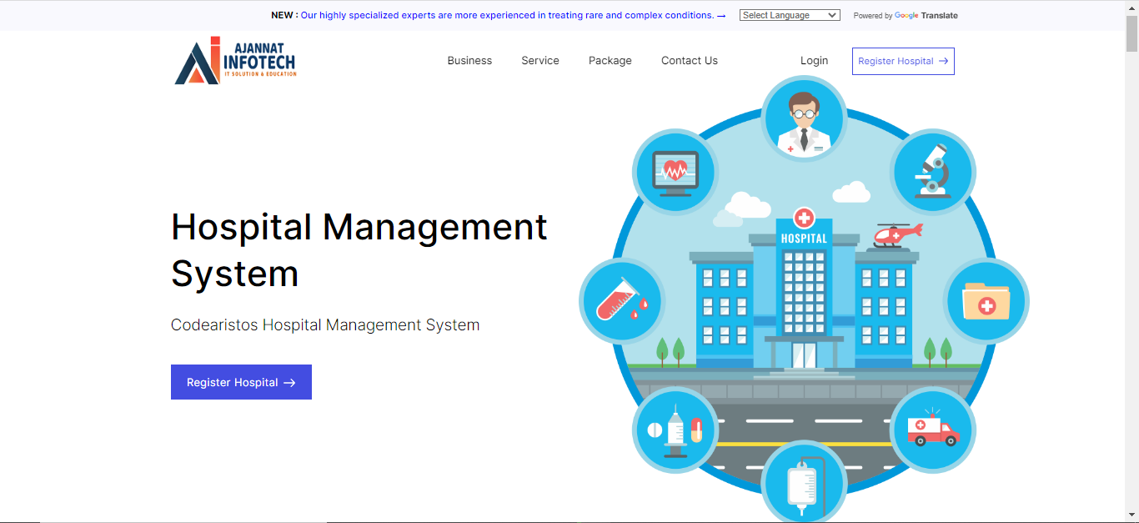Click the blood test tube icon

(x=621, y=301)
